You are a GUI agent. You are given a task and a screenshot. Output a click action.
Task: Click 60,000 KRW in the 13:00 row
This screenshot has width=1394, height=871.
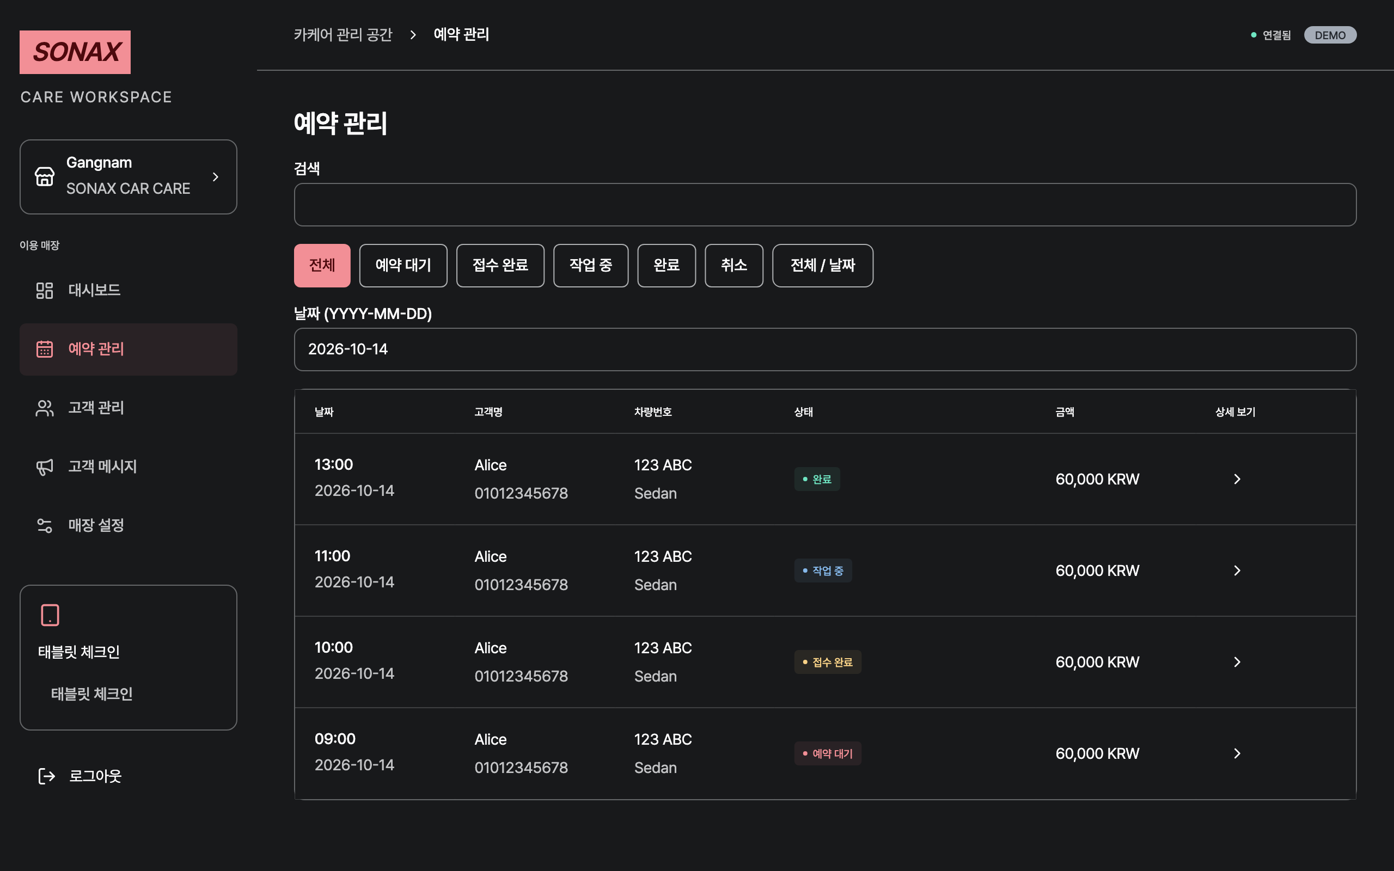(x=1097, y=479)
